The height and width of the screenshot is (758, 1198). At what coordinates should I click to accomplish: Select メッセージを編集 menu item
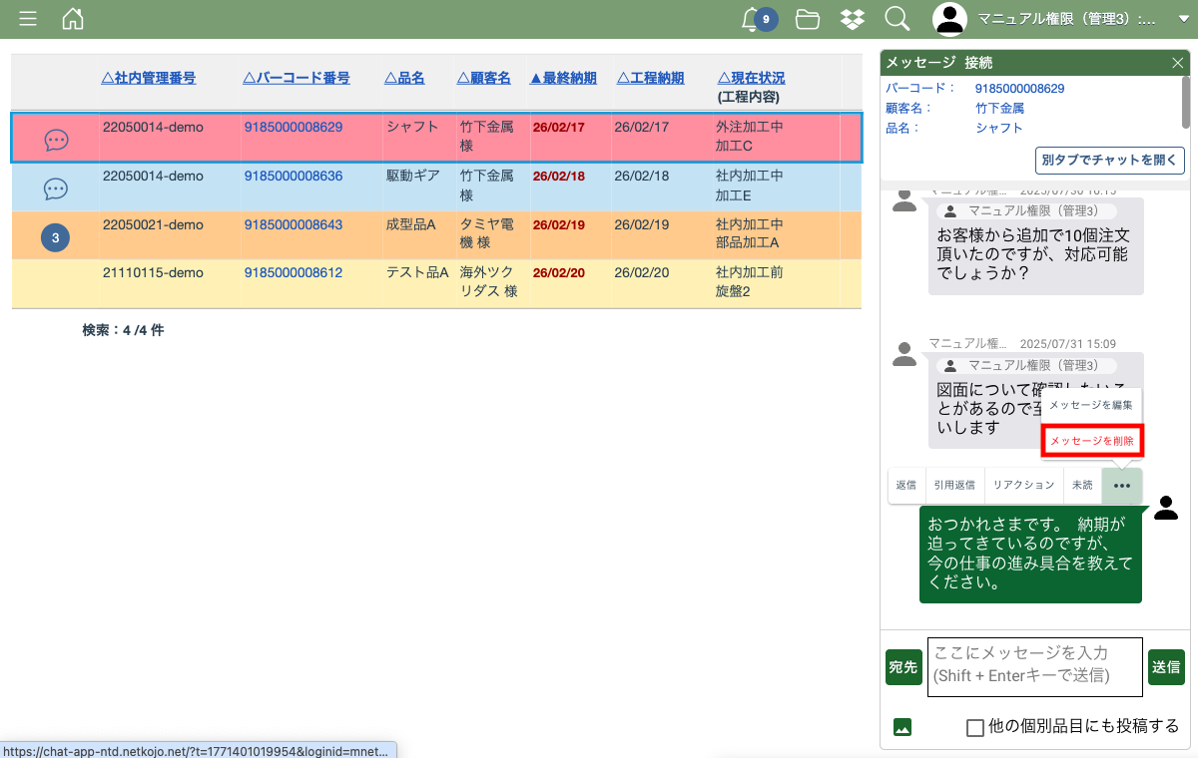(x=1091, y=405)
